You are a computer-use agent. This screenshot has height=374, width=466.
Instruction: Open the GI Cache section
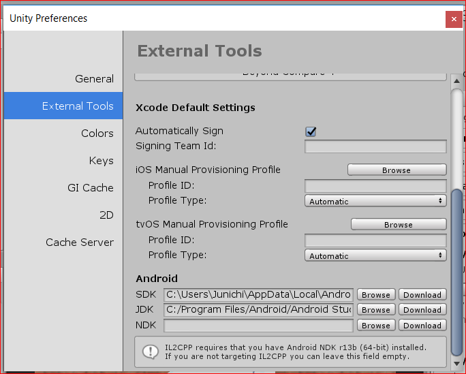[90, 188]
